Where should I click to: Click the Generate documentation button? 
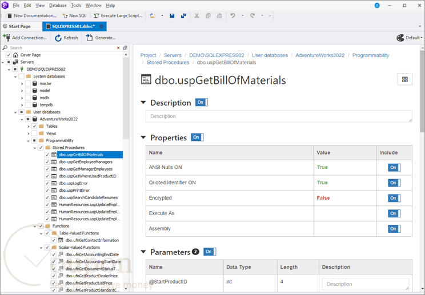(x=101, y=38)
